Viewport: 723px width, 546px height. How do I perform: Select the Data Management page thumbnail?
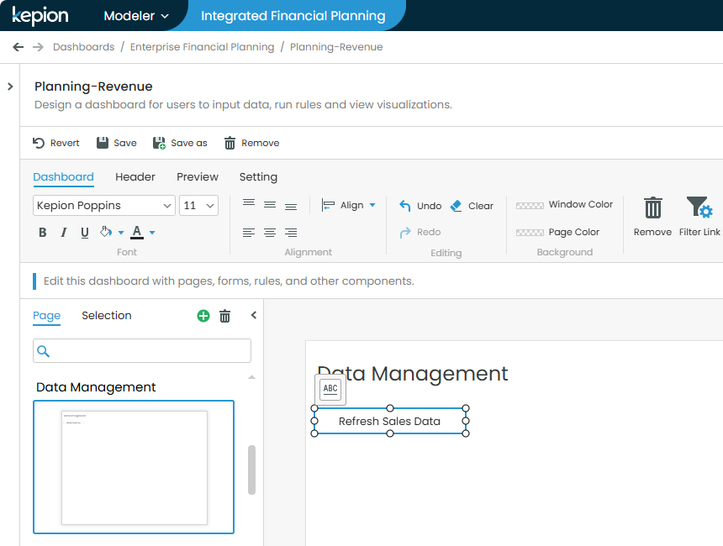(x=134, y=467)
